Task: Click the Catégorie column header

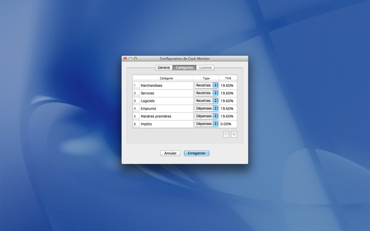Action: coord(166,79)
